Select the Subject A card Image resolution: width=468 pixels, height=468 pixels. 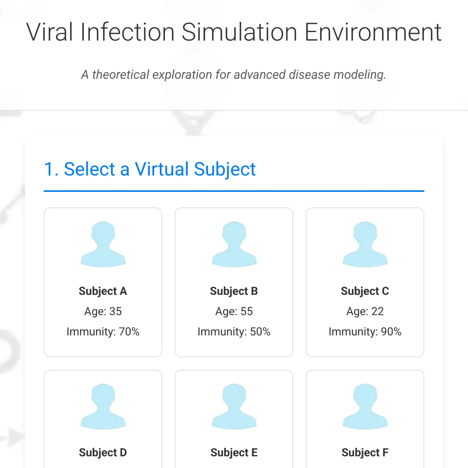point(103,282)
